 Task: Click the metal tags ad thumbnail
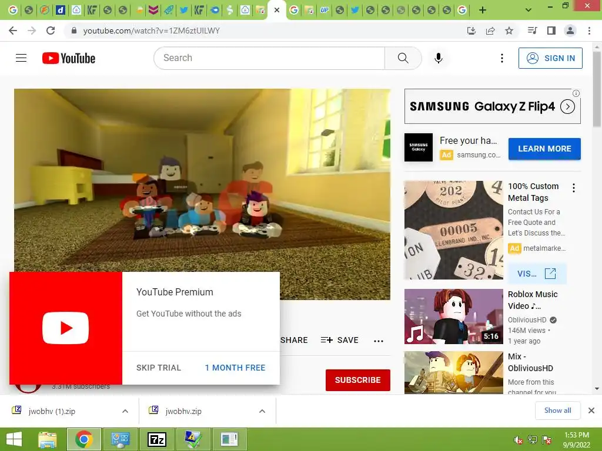(453, 230)
